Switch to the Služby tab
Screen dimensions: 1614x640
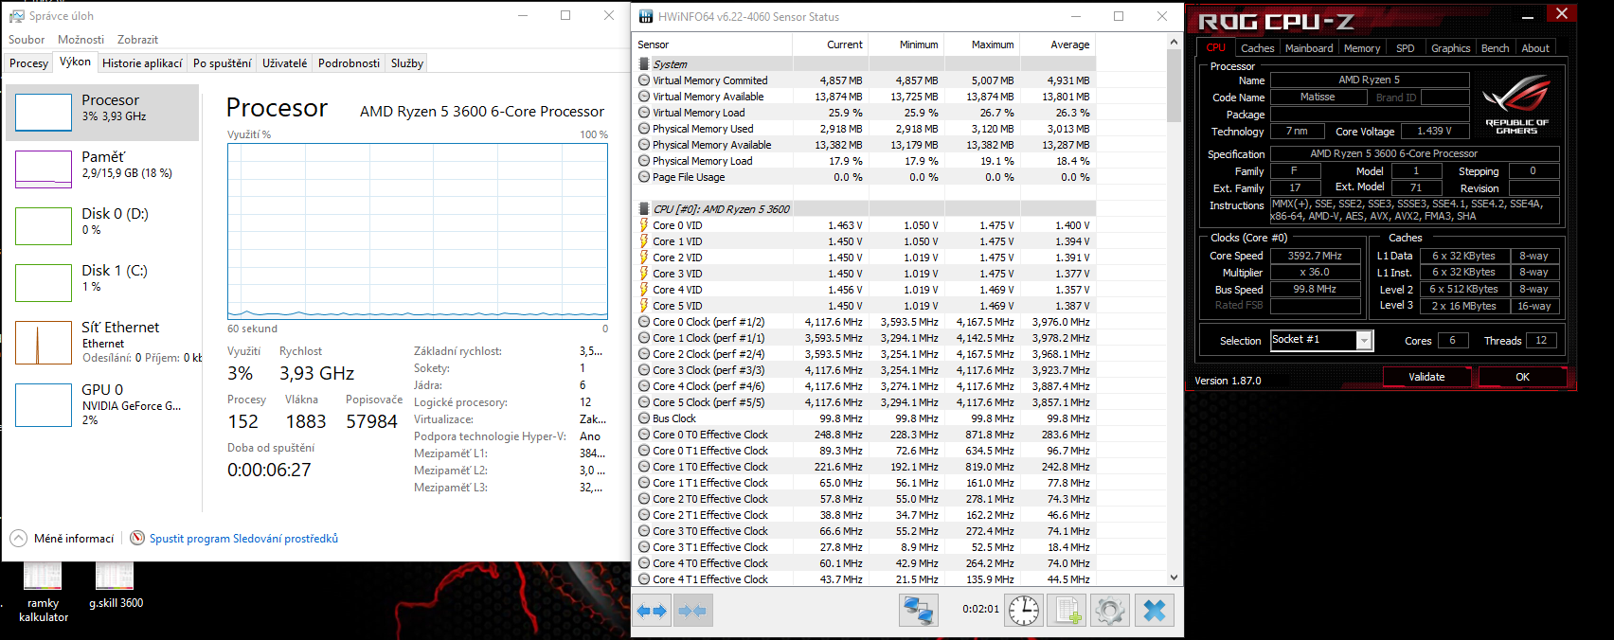point(406,62)
